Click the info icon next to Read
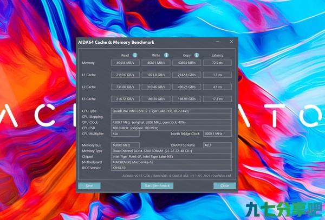325x220 pixels. pyautogui.click(x=135, y=55)
